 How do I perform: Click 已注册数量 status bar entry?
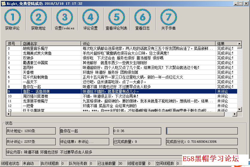pyautogui.click(x=107, y=163)
